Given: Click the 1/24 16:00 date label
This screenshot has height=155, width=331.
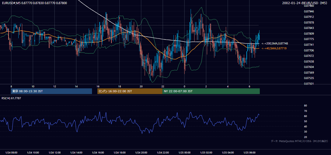Looking at the screenshot, I should click(98, 153).
